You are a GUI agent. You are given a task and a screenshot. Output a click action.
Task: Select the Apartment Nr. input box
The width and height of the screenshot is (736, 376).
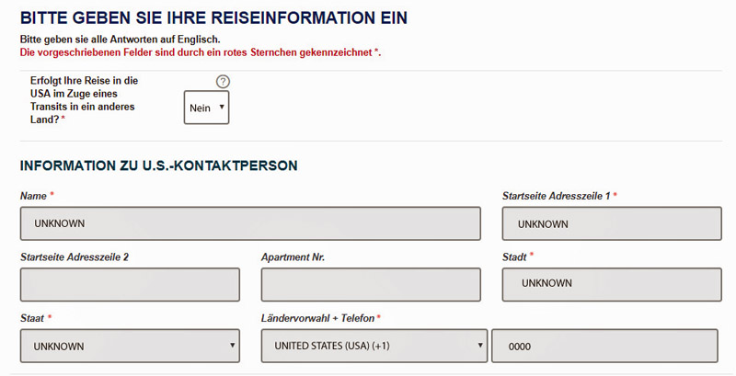tap(371, 284)
